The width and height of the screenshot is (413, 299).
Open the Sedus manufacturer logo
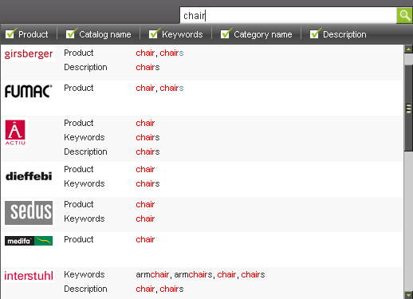[x=29, y=213]
